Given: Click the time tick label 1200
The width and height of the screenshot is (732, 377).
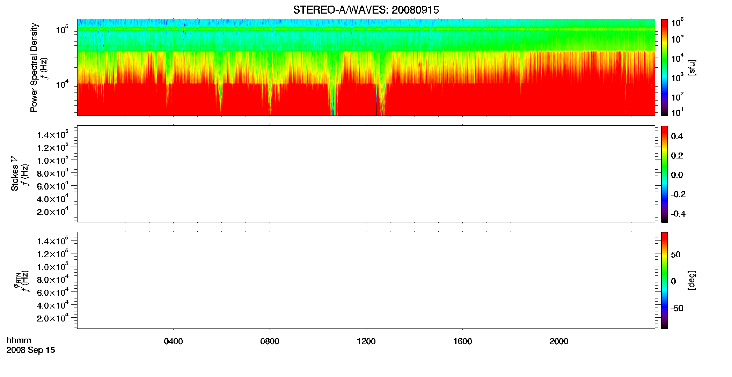Looking at the screenshot, I should tap(366, 341).
